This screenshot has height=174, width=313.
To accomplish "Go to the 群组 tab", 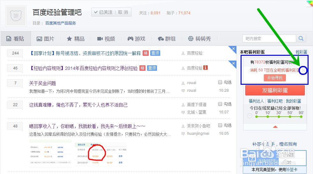I will point(167,39).
